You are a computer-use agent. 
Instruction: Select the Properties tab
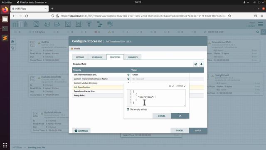coord(115,57)
